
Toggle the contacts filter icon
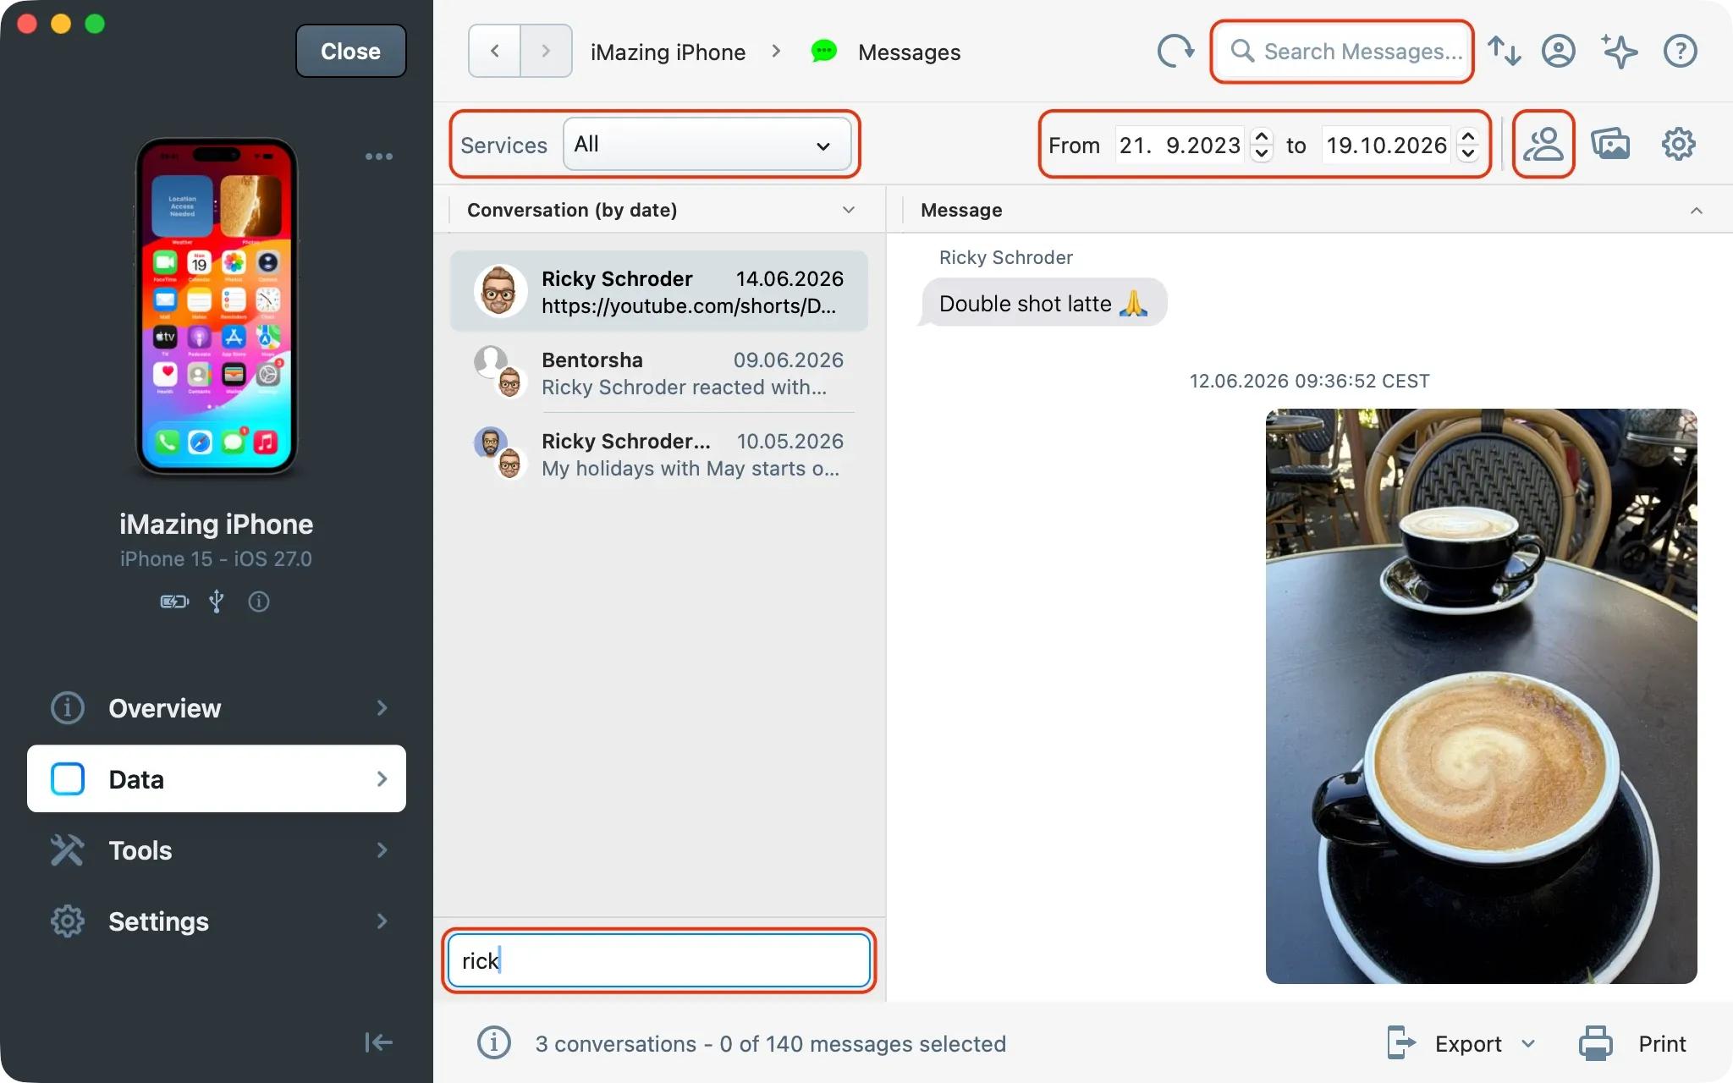1543,144
